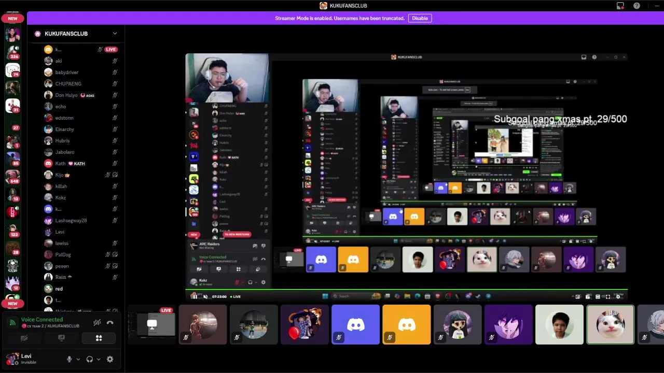Image resolution: width=664 pixels, height=373 pixels.
Task: Toggle microphone mute in user panel
Action: [69, 359]
